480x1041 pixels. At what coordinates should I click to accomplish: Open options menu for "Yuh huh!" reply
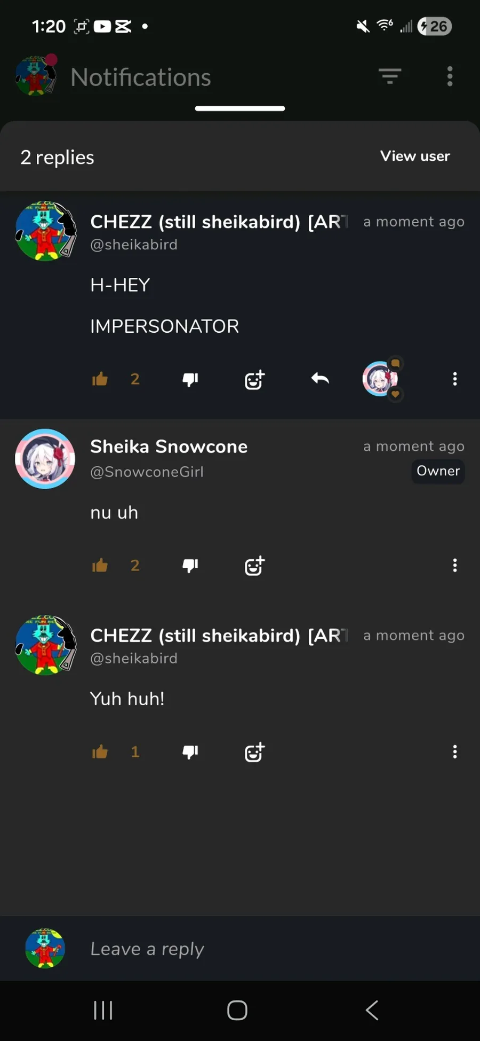tap(455, 752)
